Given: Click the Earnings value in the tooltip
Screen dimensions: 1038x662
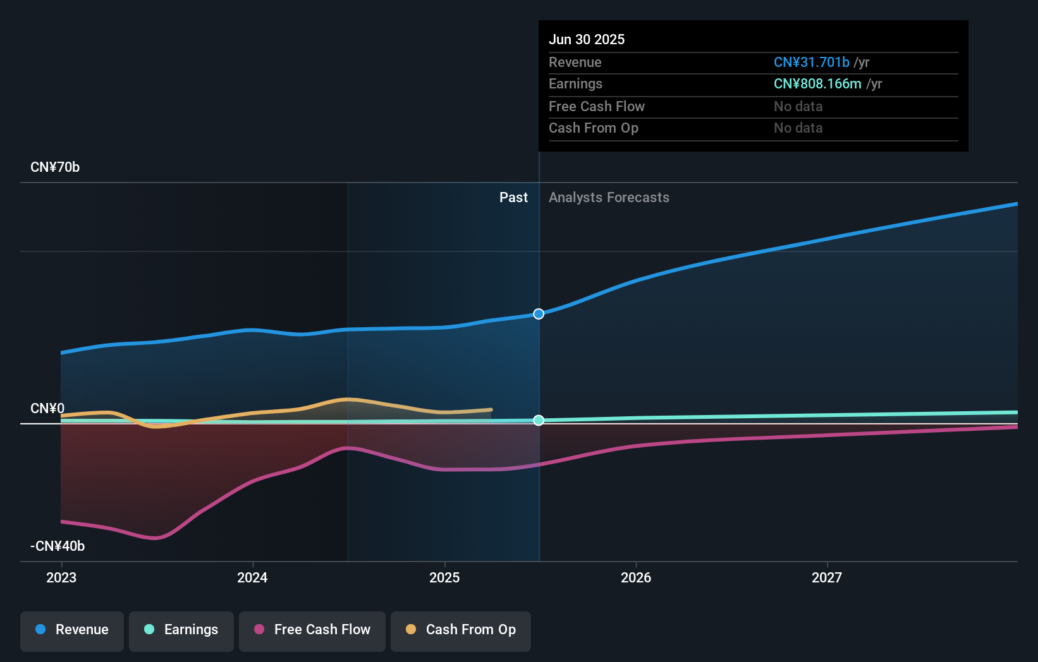Looking at the screenshot, I should click(x=817, y=83).
